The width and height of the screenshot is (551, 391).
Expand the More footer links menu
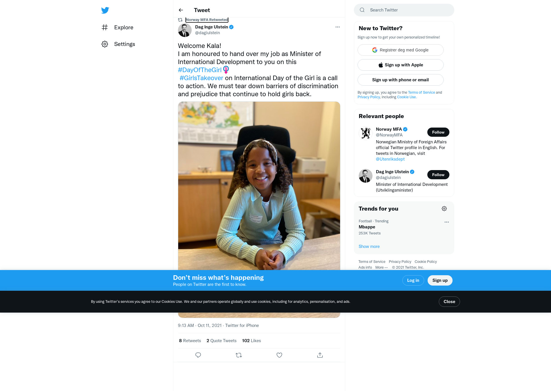coord(381,267)
